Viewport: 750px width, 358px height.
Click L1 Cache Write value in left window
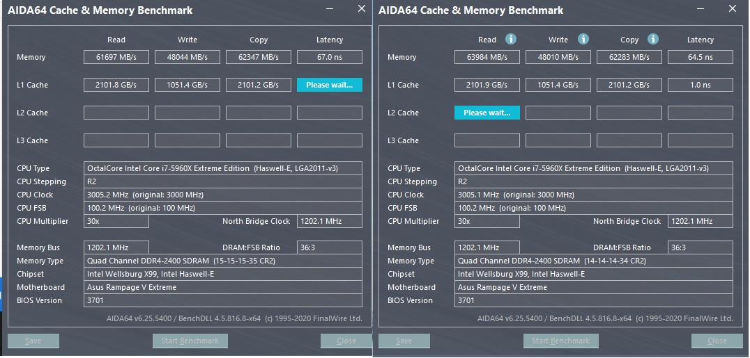click(x=187, y=85)
